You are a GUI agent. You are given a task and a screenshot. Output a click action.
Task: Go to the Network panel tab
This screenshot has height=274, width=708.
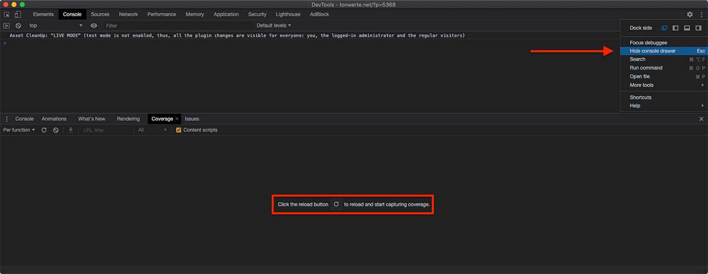point(128,14)
